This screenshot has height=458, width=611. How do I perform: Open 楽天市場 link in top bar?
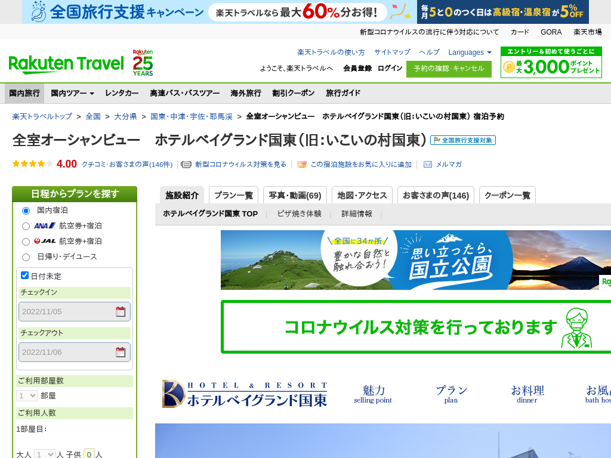tap(587, 32)
